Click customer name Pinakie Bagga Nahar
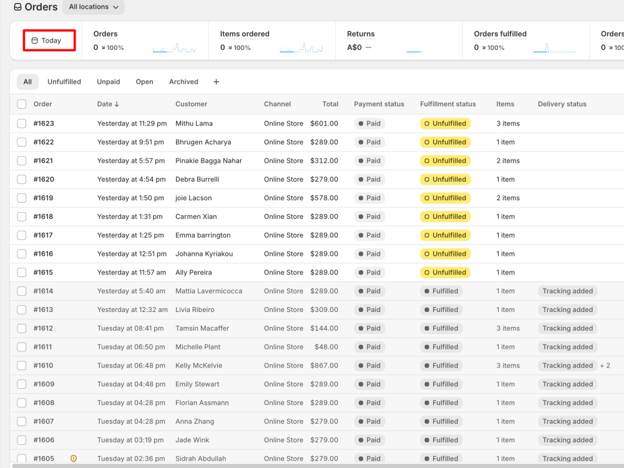 click(208, 161)
